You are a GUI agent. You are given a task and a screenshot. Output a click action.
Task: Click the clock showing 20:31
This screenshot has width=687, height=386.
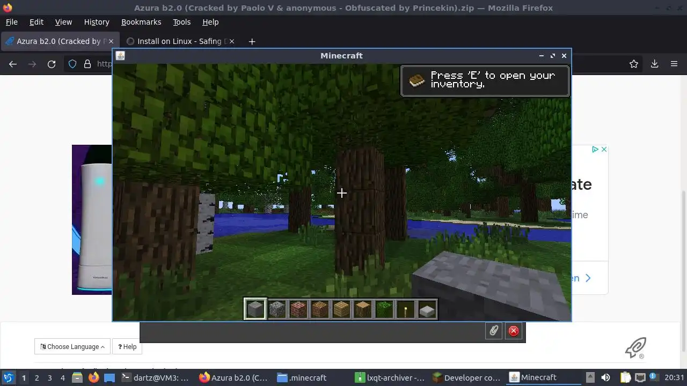(x=674, y=377)
